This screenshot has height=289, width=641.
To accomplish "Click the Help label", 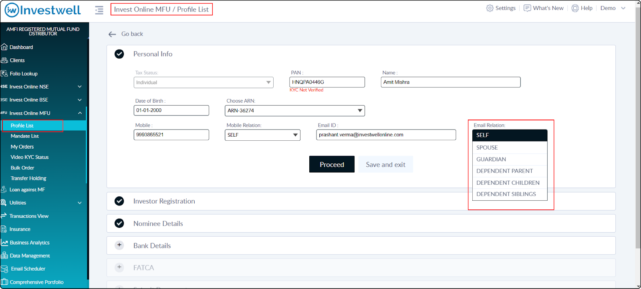I will coord(587,8).
